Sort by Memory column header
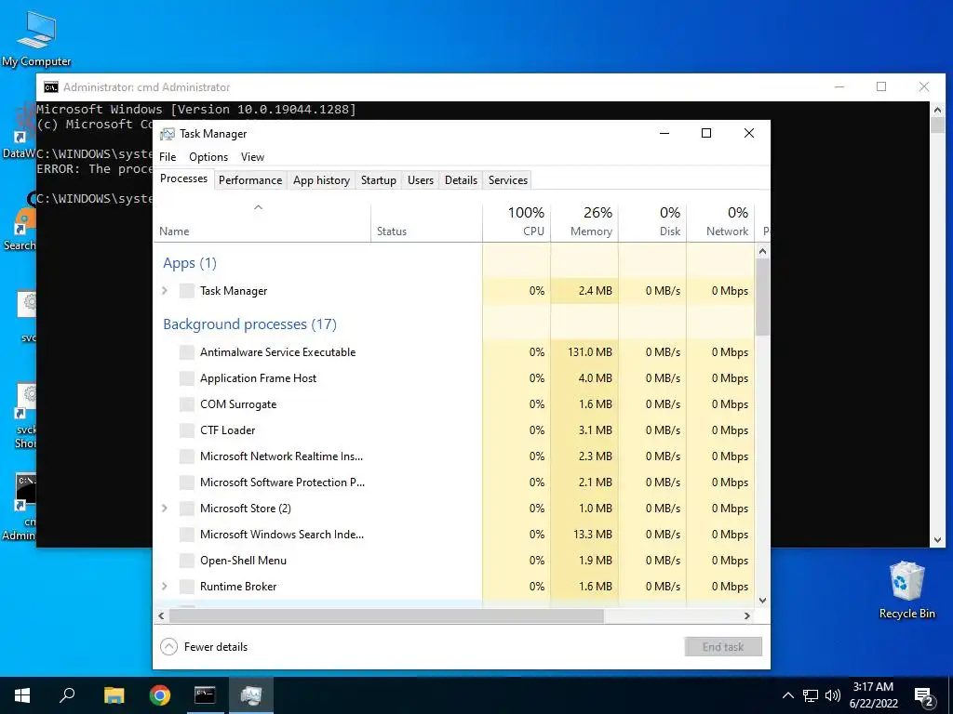The image size is (953, 714). [x=584, y=221]
